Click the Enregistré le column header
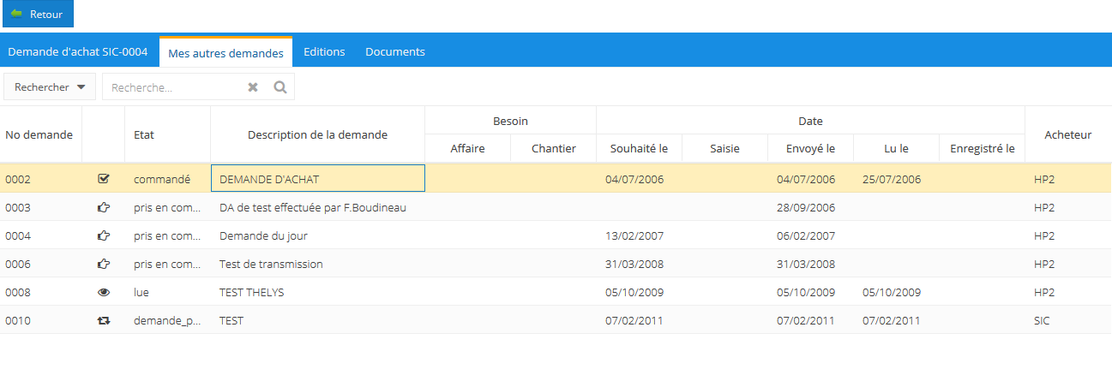The height and width of the screenshot is (387, 1112). pyautogui.click(x=982, y=148)
